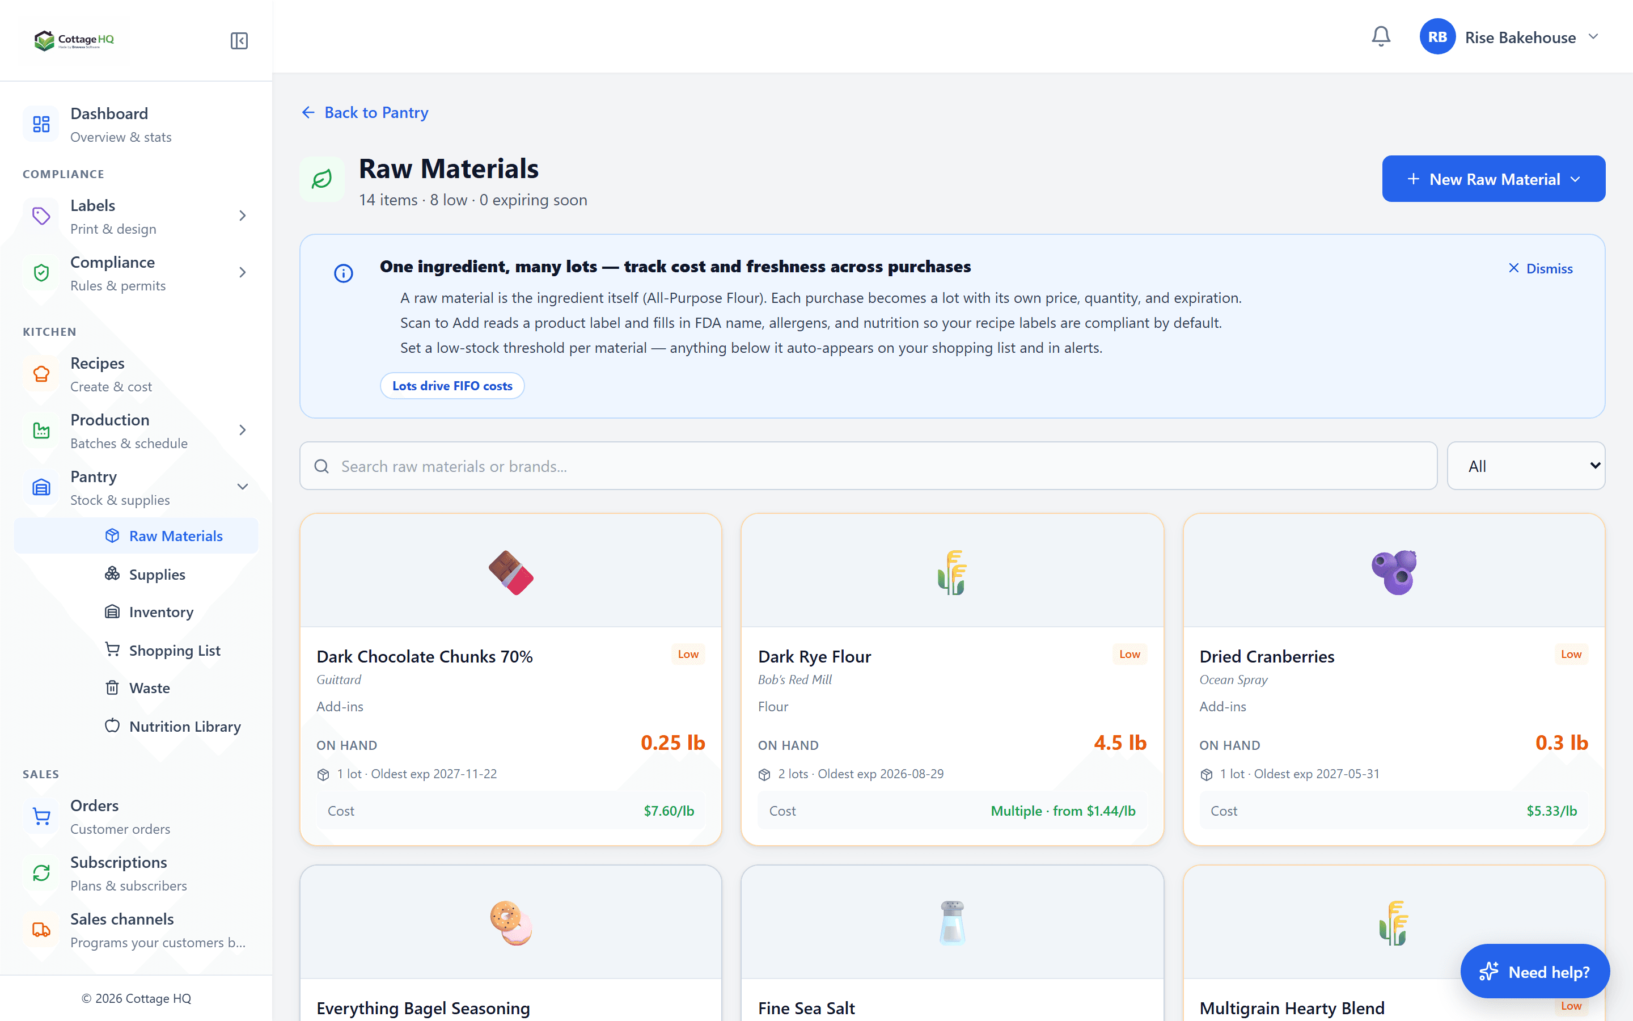Click the Sales channels truck icon

coord(41,930)
